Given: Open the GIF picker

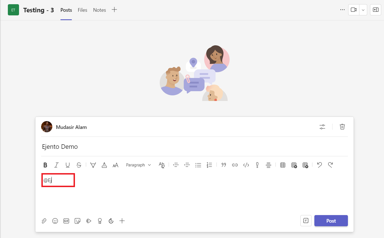Looking at the screenshot, I should click(x=66, y=221).
